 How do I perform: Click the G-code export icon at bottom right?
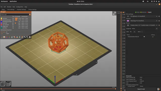click(158, 89)
